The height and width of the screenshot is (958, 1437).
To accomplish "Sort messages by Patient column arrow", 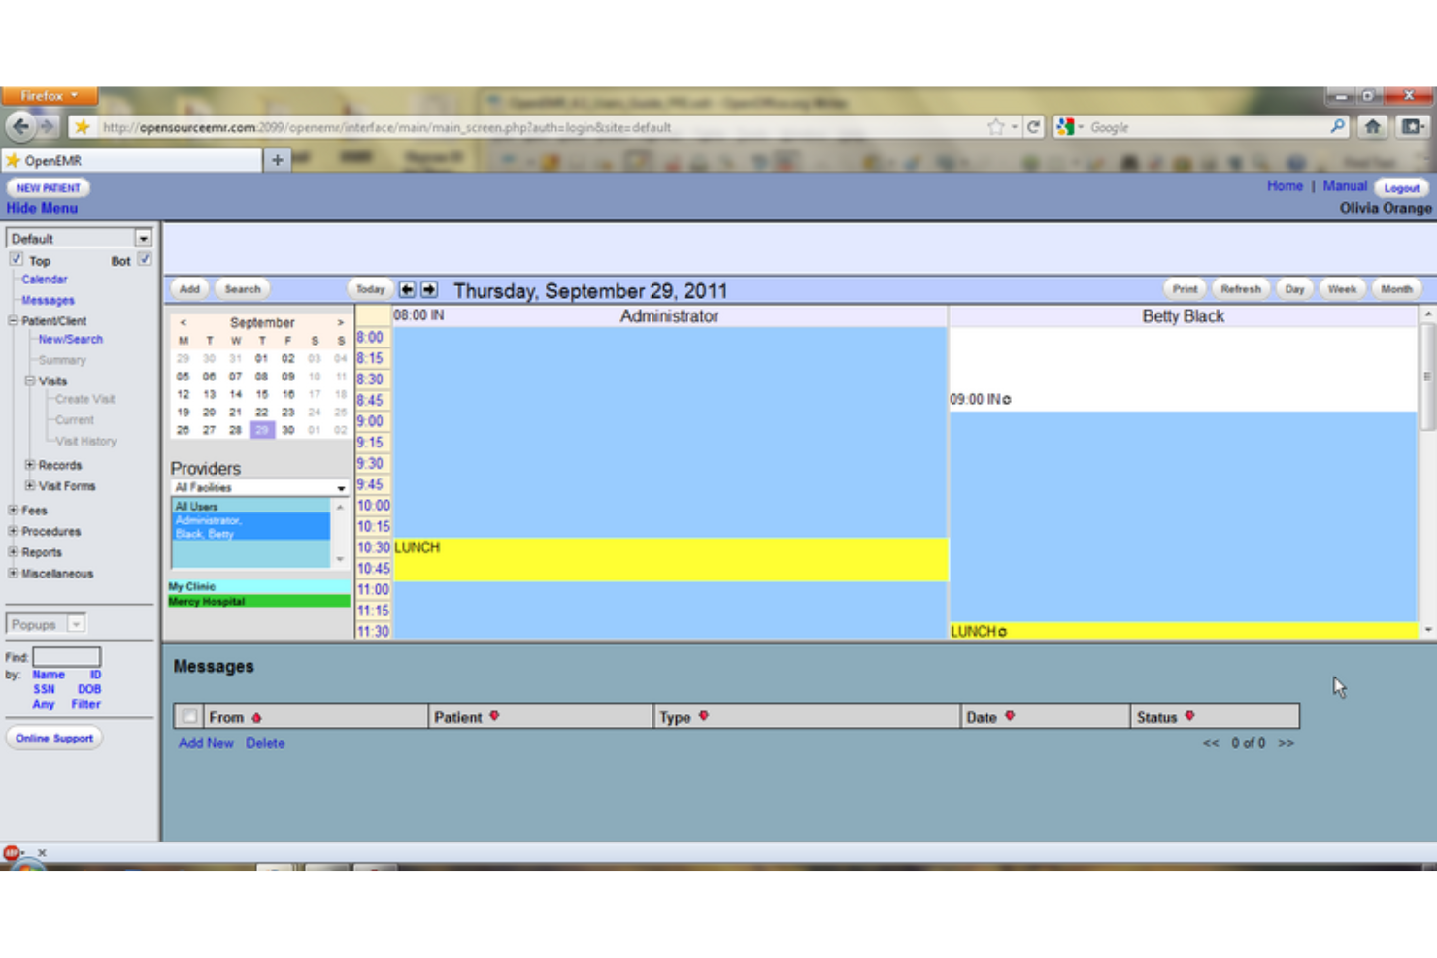I will [494, 717].
